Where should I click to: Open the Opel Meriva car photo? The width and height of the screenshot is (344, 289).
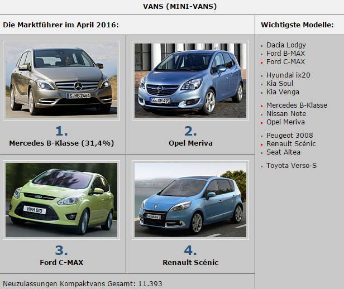pyautogui.click(x=190, y=80)
